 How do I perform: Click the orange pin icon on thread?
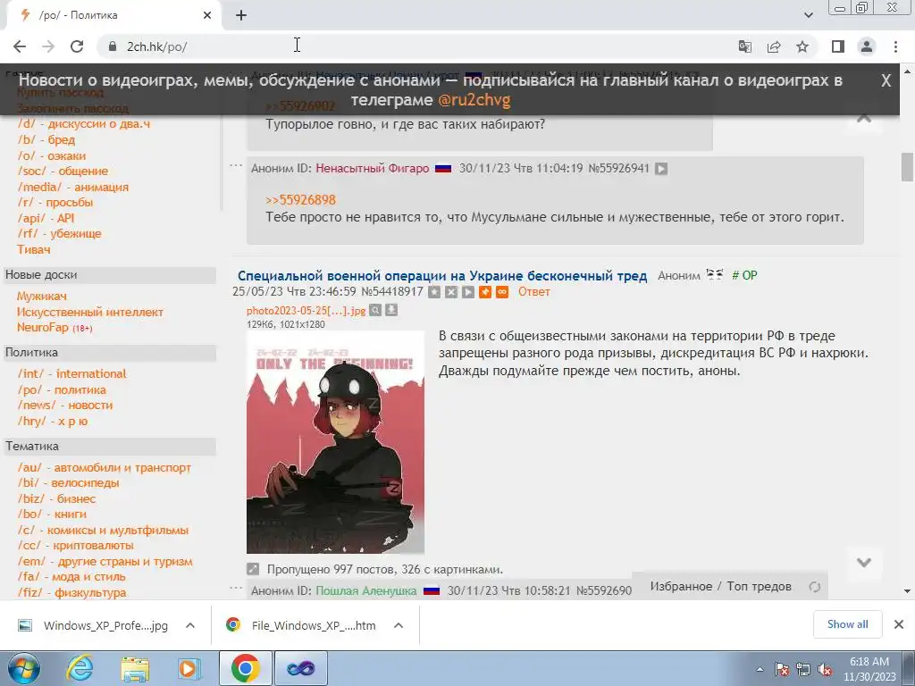click(x=485, y=292)
